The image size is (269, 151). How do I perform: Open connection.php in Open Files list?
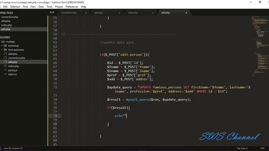pyautogui.click(x=10, y=17)
